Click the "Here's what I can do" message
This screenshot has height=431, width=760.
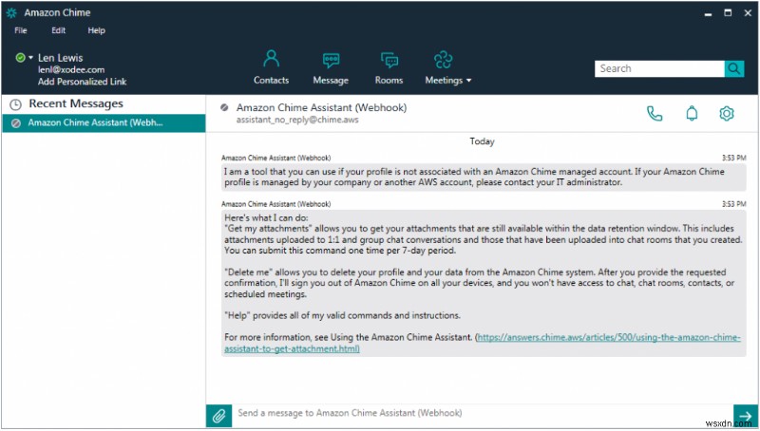click(484, 283)
